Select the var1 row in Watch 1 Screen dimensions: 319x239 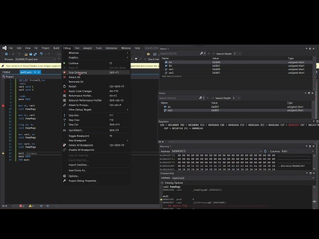pyautogui.click(x=237, y=69)
